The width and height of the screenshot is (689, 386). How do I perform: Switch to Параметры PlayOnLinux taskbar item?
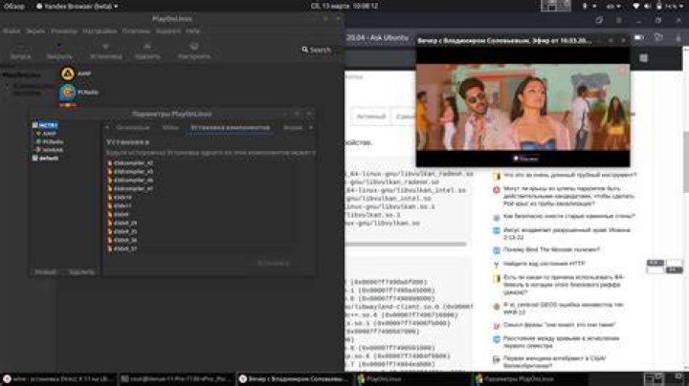point(529,379)
